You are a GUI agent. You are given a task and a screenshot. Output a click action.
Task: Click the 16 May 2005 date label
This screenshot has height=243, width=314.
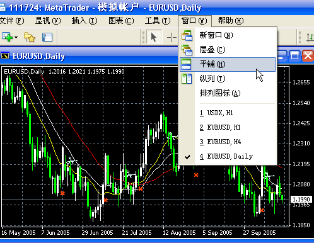click(18, 233)
